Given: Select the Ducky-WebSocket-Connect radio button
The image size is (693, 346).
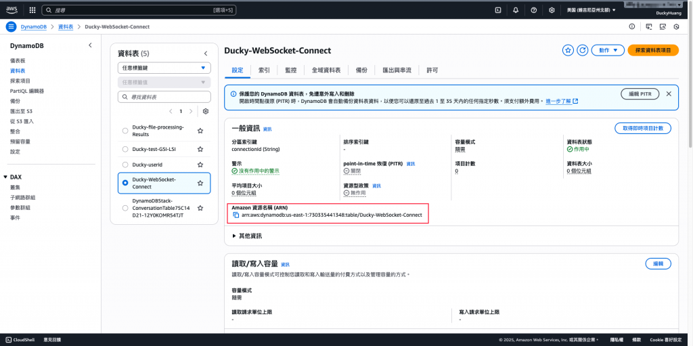Looking at the screenshot, I should point(125,183).
